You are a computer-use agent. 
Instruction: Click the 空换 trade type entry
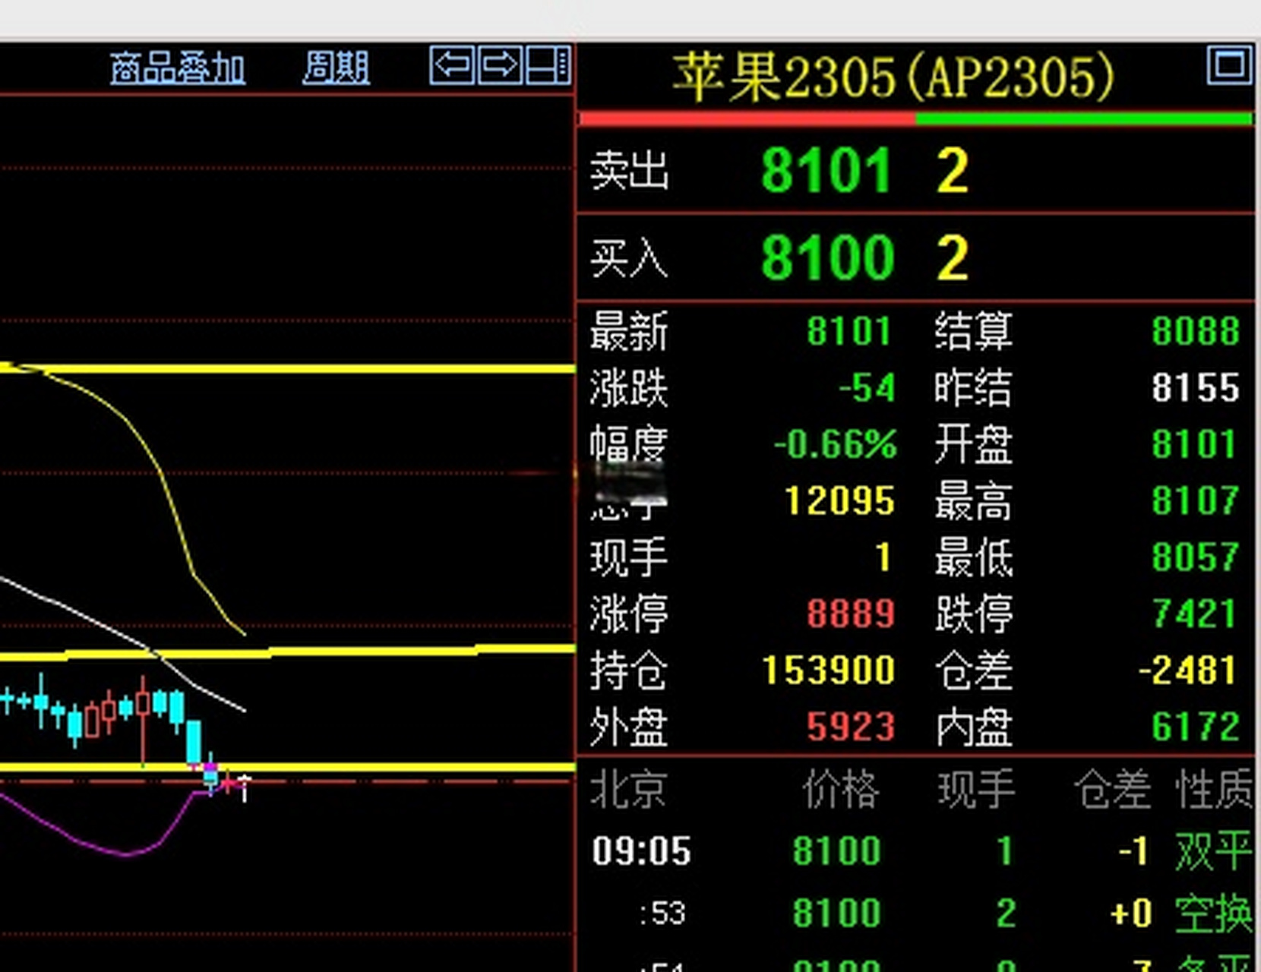(1213, 914)
